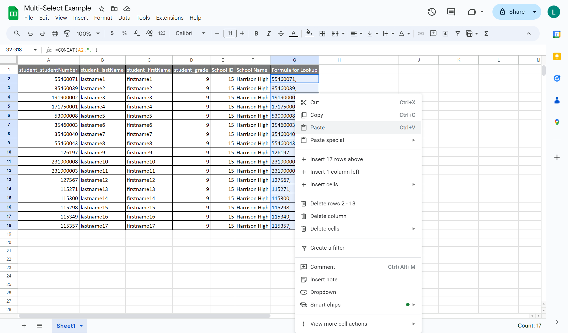Expand the name box G2:G18 dropdown
The width and height of the screenshot is (568, 333).
(x=35, y=50)
